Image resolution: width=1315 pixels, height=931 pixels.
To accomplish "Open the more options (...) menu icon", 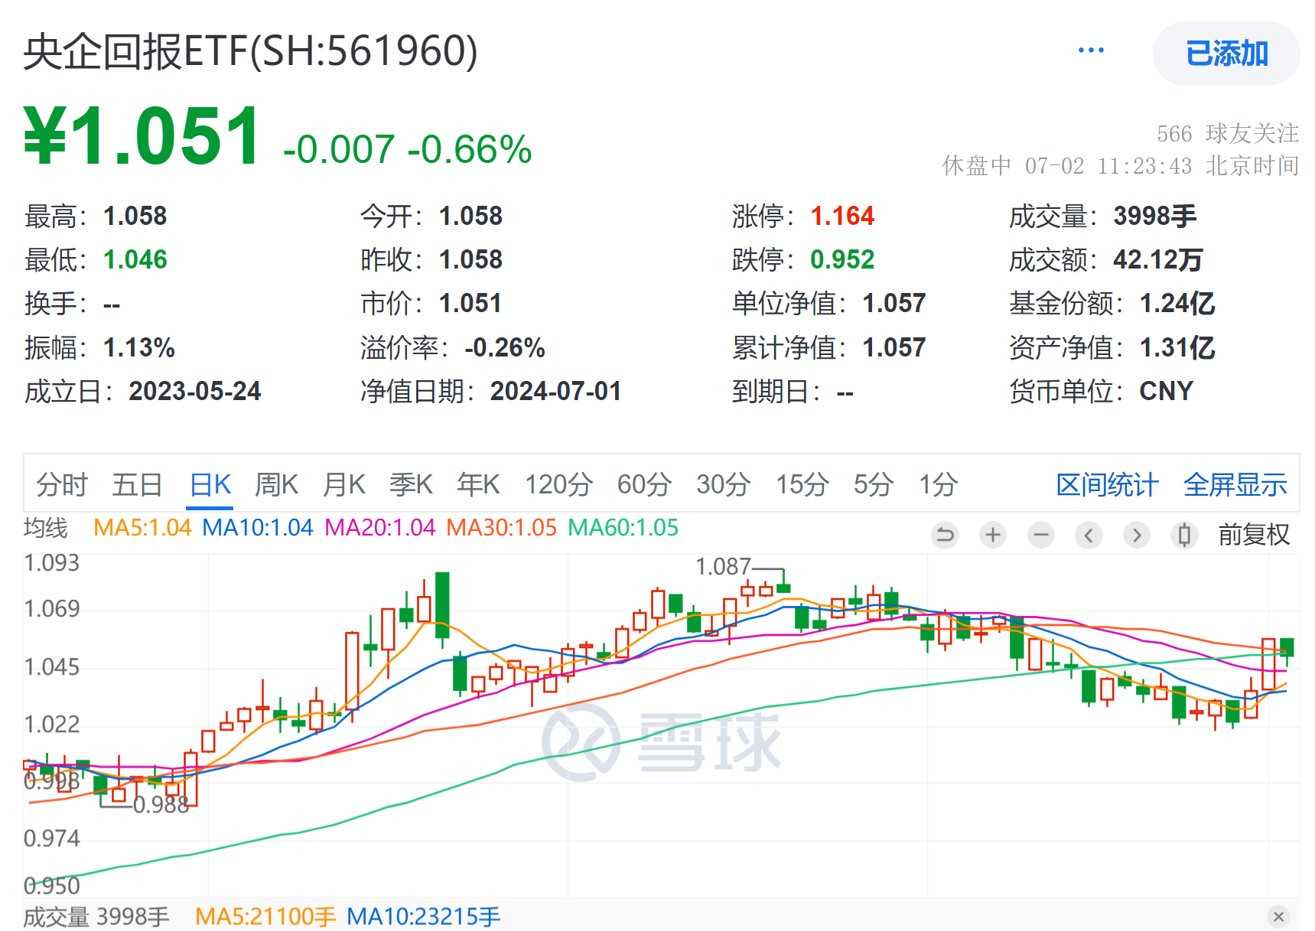I will (x=1091, y=49).
